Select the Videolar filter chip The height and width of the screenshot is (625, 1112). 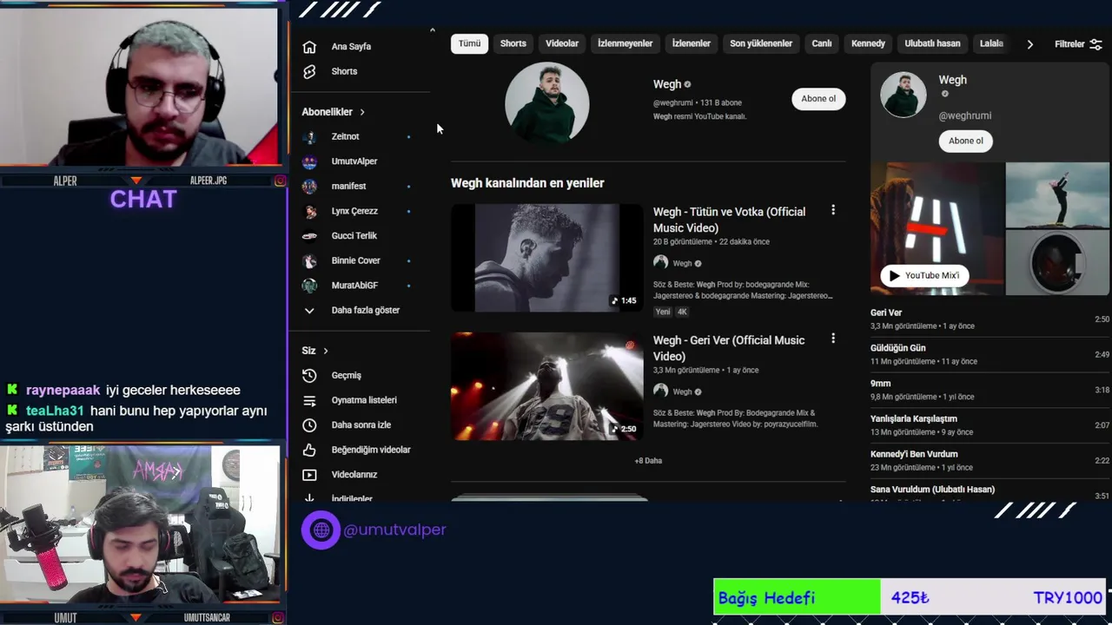tap(562, 43)
